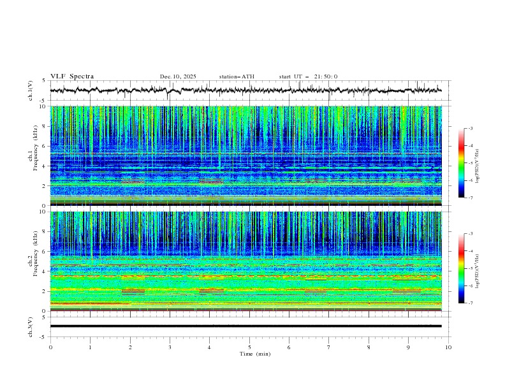Click time axis tick label '8'
The height and width of the screenshot is (390, 505).
point(369,347)
